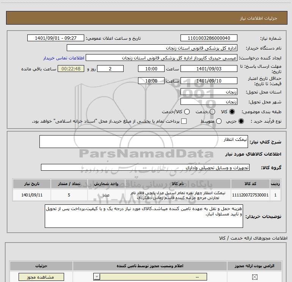292x282 pixels.
Task: Click the واحد شمارش column header
Action: (x=106, y=184)
